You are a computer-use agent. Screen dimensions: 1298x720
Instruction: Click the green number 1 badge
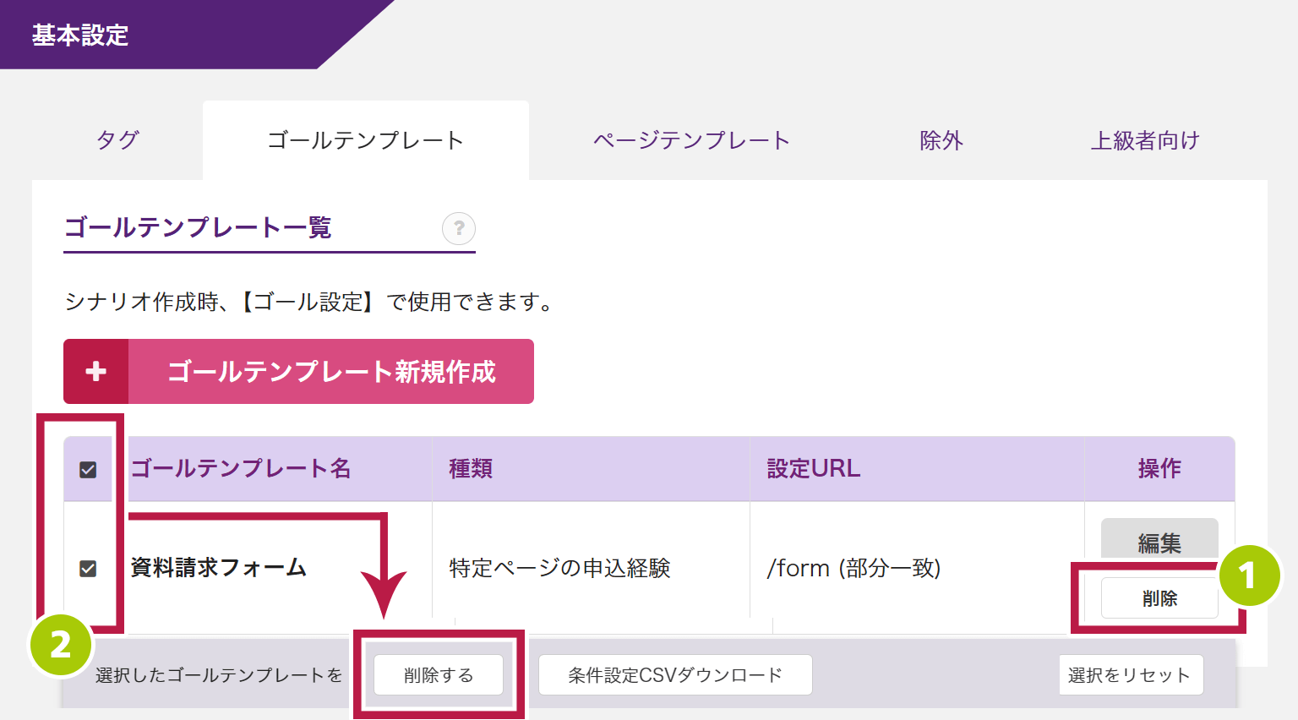pos(1248,576)
